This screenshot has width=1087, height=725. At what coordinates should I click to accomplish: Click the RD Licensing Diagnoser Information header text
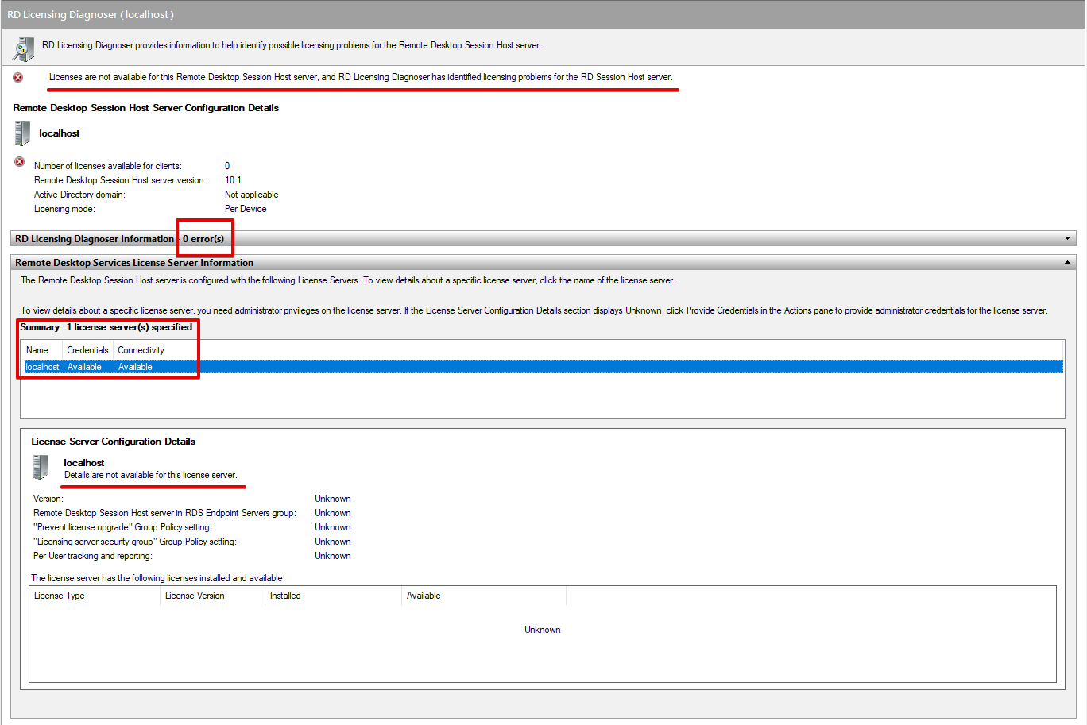click(x=95, y=239)
